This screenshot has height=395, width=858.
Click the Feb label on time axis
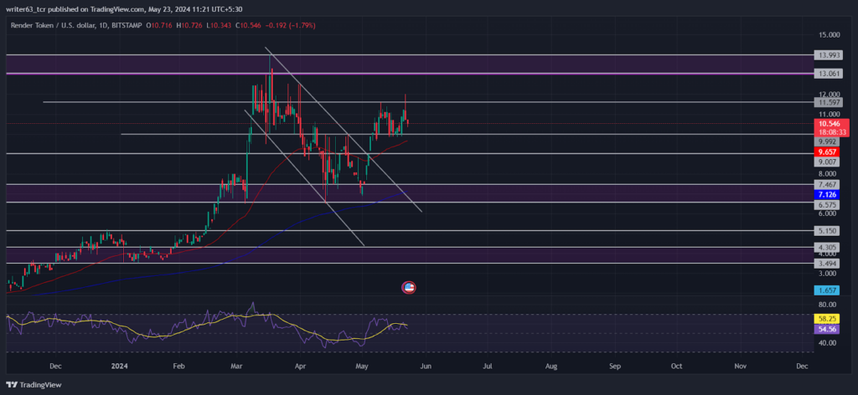(178, 366)
